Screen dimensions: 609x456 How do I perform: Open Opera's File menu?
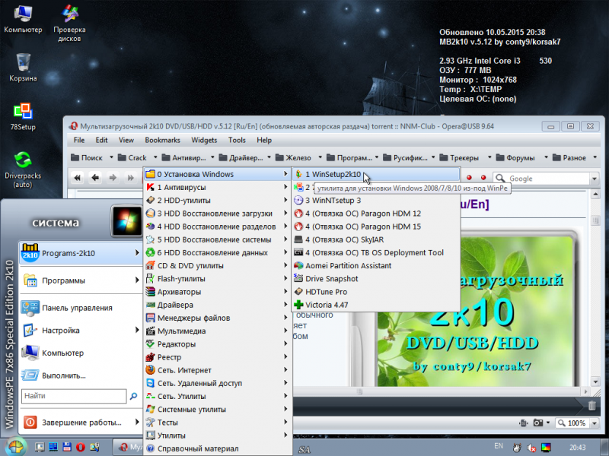79,140
